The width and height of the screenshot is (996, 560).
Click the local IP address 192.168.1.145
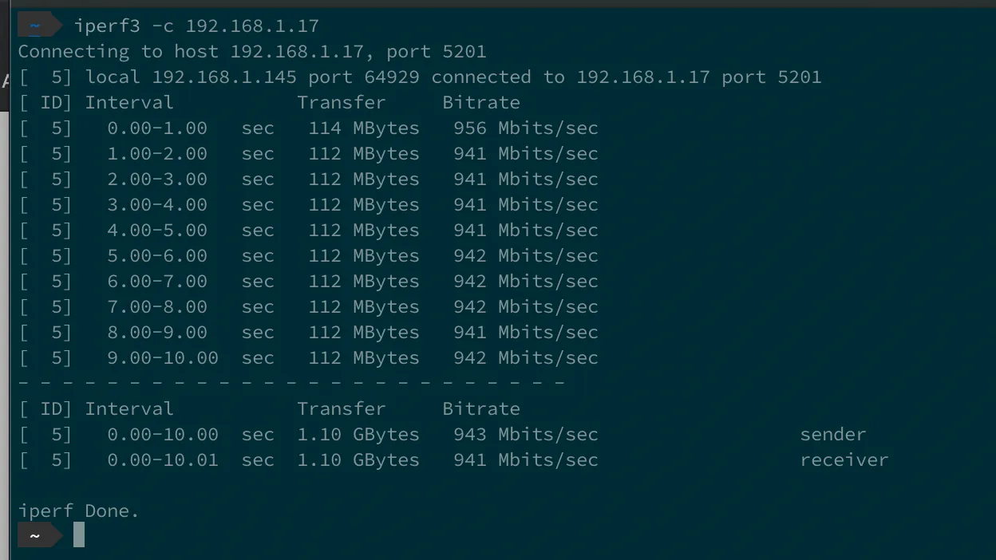[x=224, y=77]
